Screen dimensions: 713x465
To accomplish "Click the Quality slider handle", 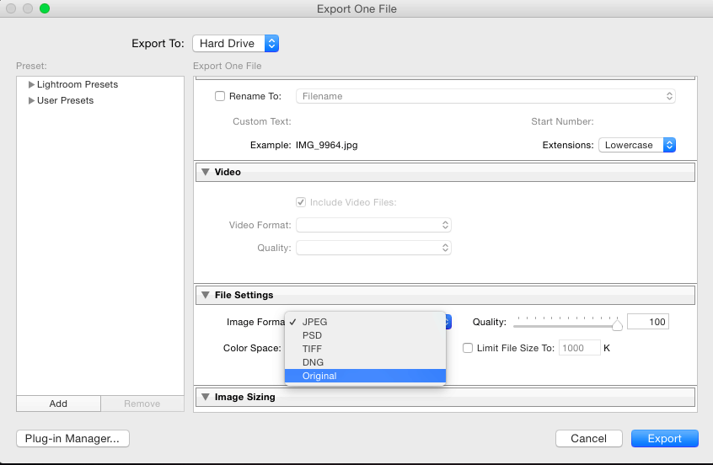I will [617, 325].
